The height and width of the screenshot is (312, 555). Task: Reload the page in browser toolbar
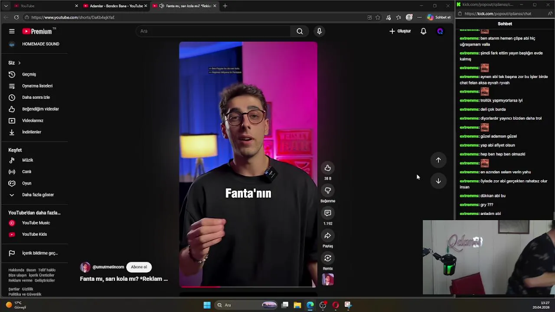16,17
